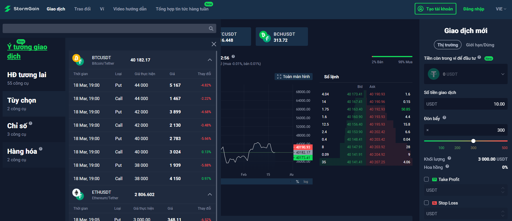Viewport: 512px width, 221px height.
Task: Click the Số tiền giao dịch amount field
Action: 466,104
